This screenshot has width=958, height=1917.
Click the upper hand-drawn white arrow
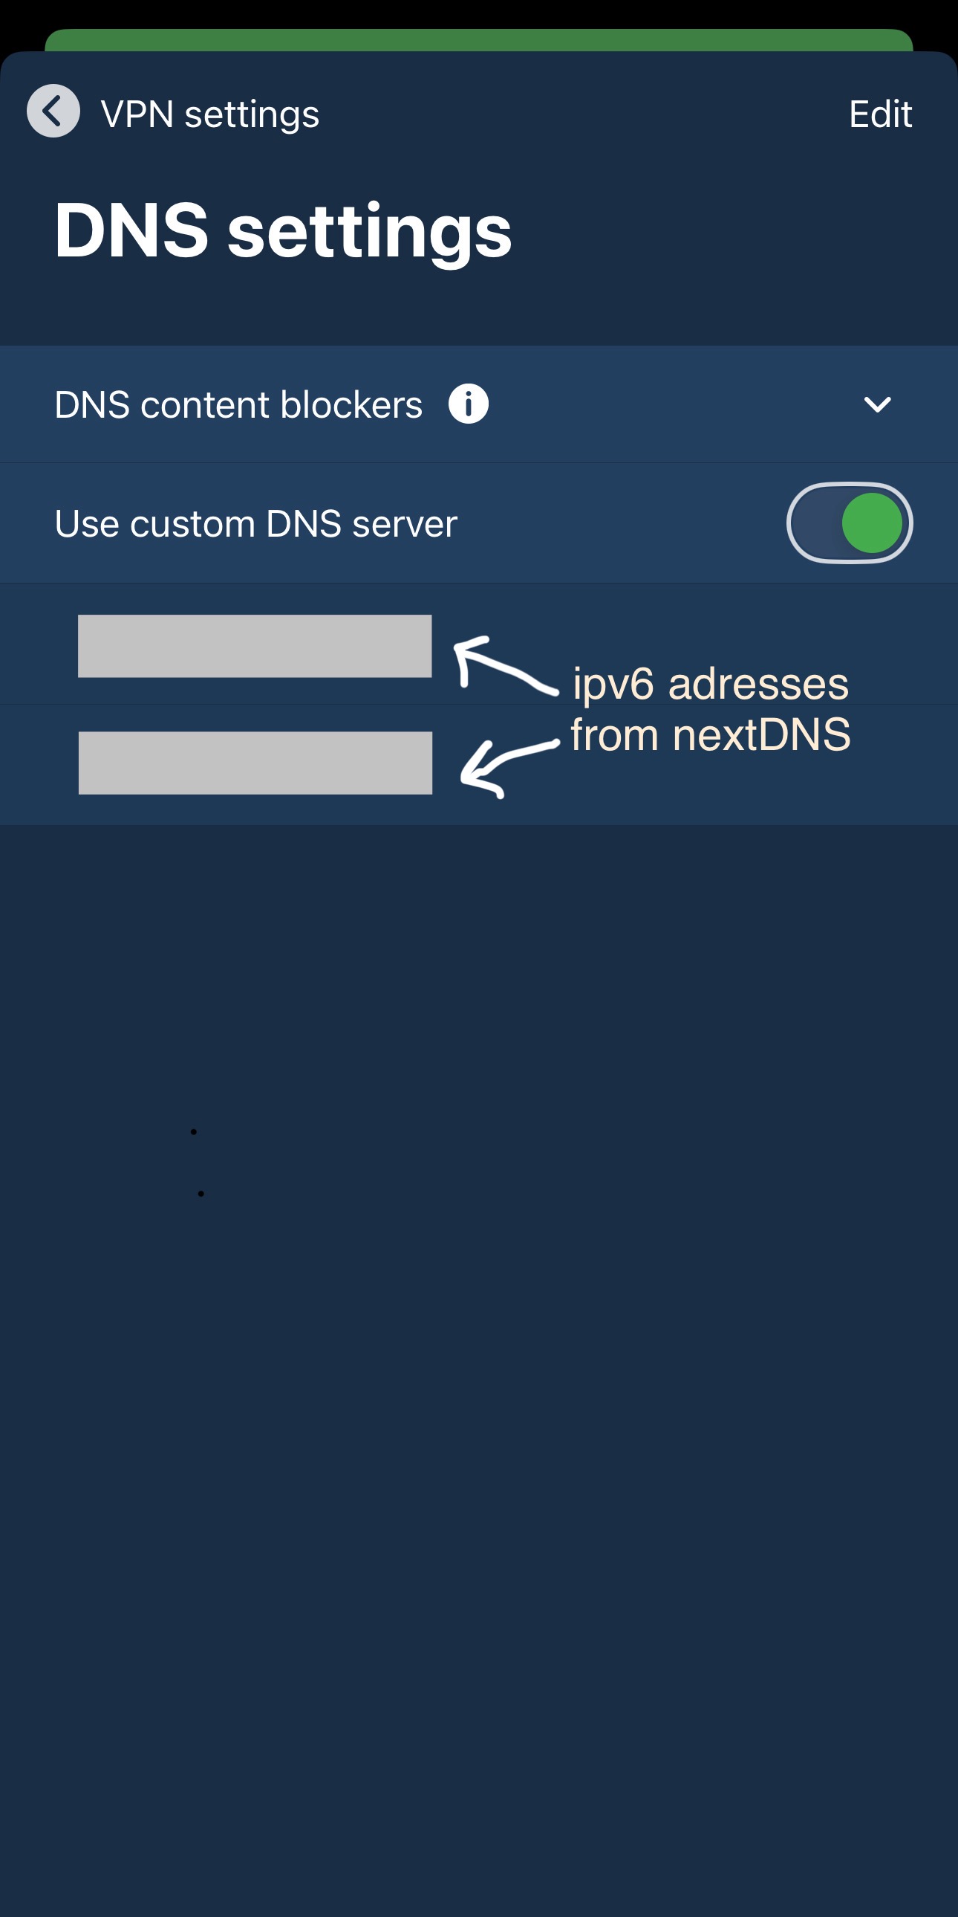[506, 664]
